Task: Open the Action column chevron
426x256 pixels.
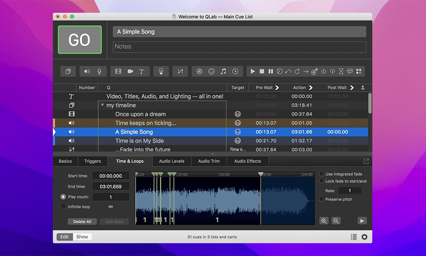Action: [311, 87]
